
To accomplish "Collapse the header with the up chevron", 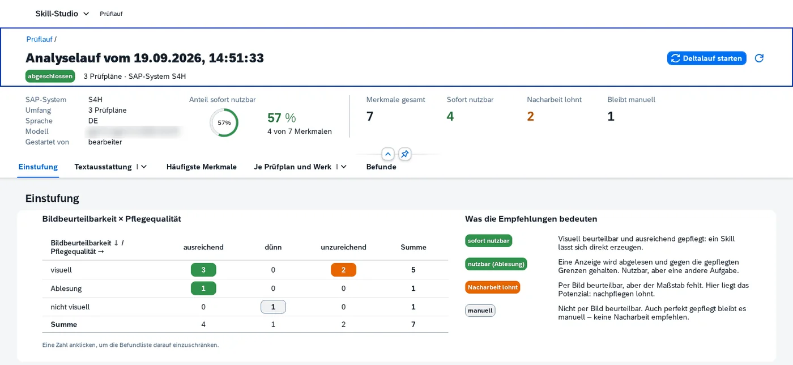I will (388, 154).
